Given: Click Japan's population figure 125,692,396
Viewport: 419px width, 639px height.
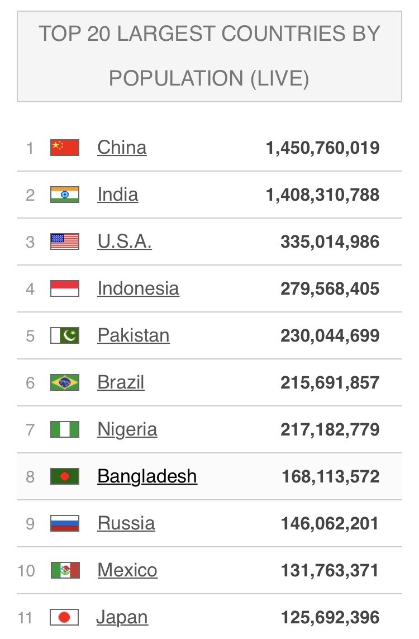Looking at the screenshot, I should 330,618.
